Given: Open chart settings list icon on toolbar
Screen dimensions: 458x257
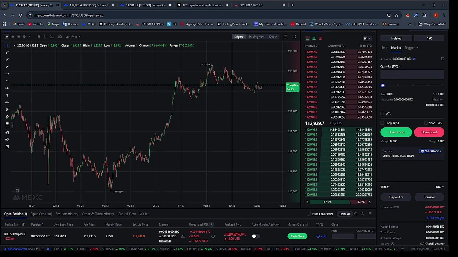Looking at the screenshot, I should click(x=52, y=37).
